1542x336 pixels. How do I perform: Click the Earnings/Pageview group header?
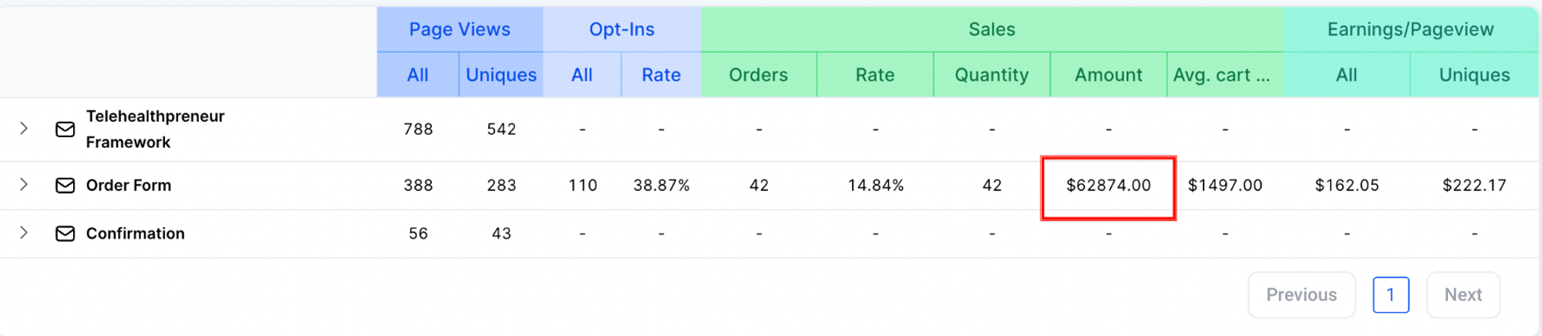pos(1411,29)
